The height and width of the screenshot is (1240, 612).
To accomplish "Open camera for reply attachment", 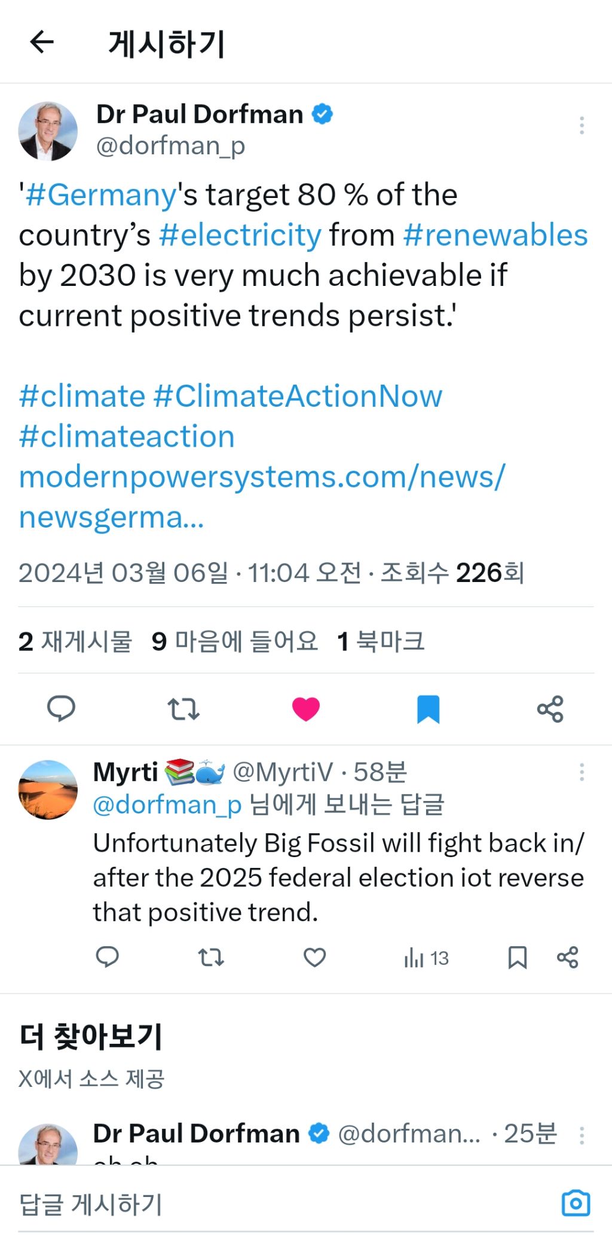I will (x=576, y=1203).
